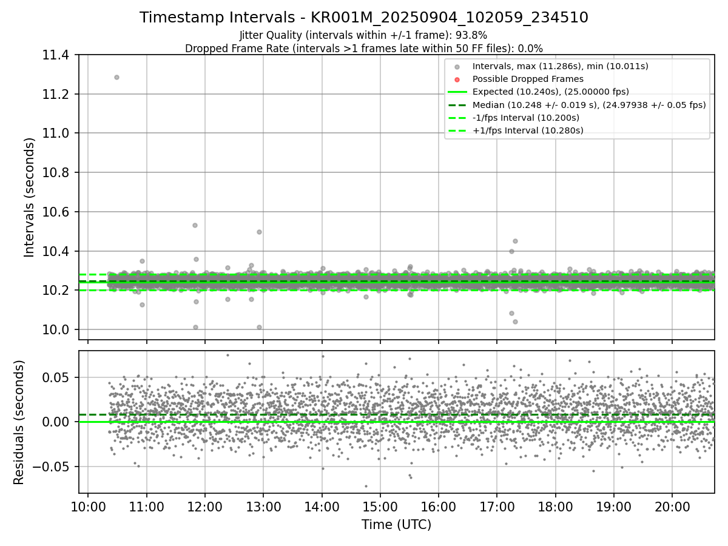Click the 'Intervals (seconds)' y-axis label

pos(30,197)
